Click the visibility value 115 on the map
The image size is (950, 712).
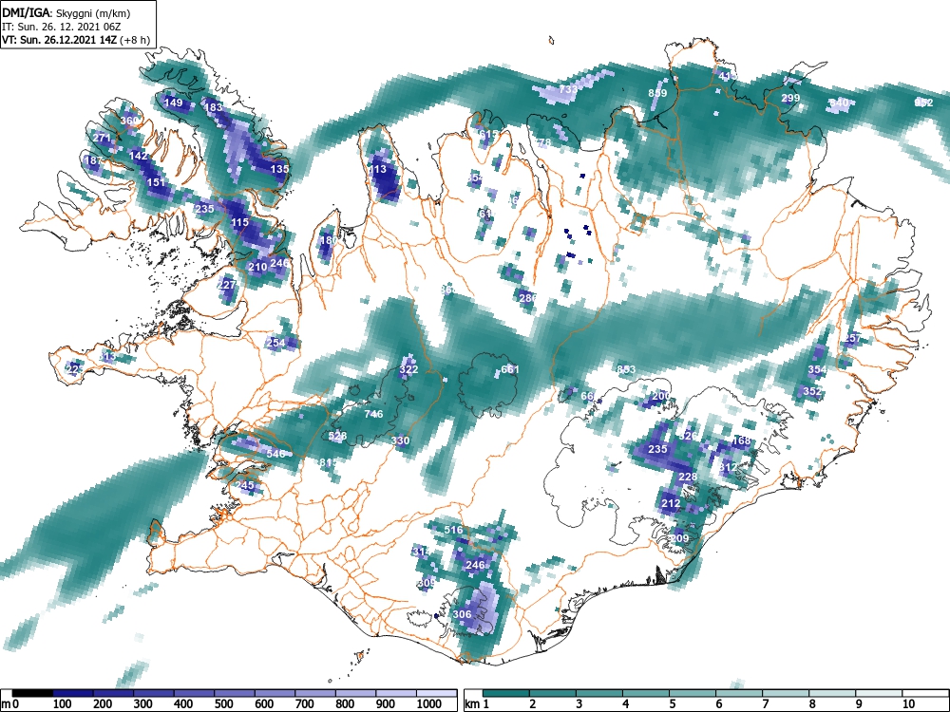tap(240, 222)
